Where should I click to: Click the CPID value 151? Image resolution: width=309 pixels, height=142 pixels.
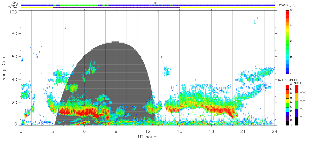156,3
